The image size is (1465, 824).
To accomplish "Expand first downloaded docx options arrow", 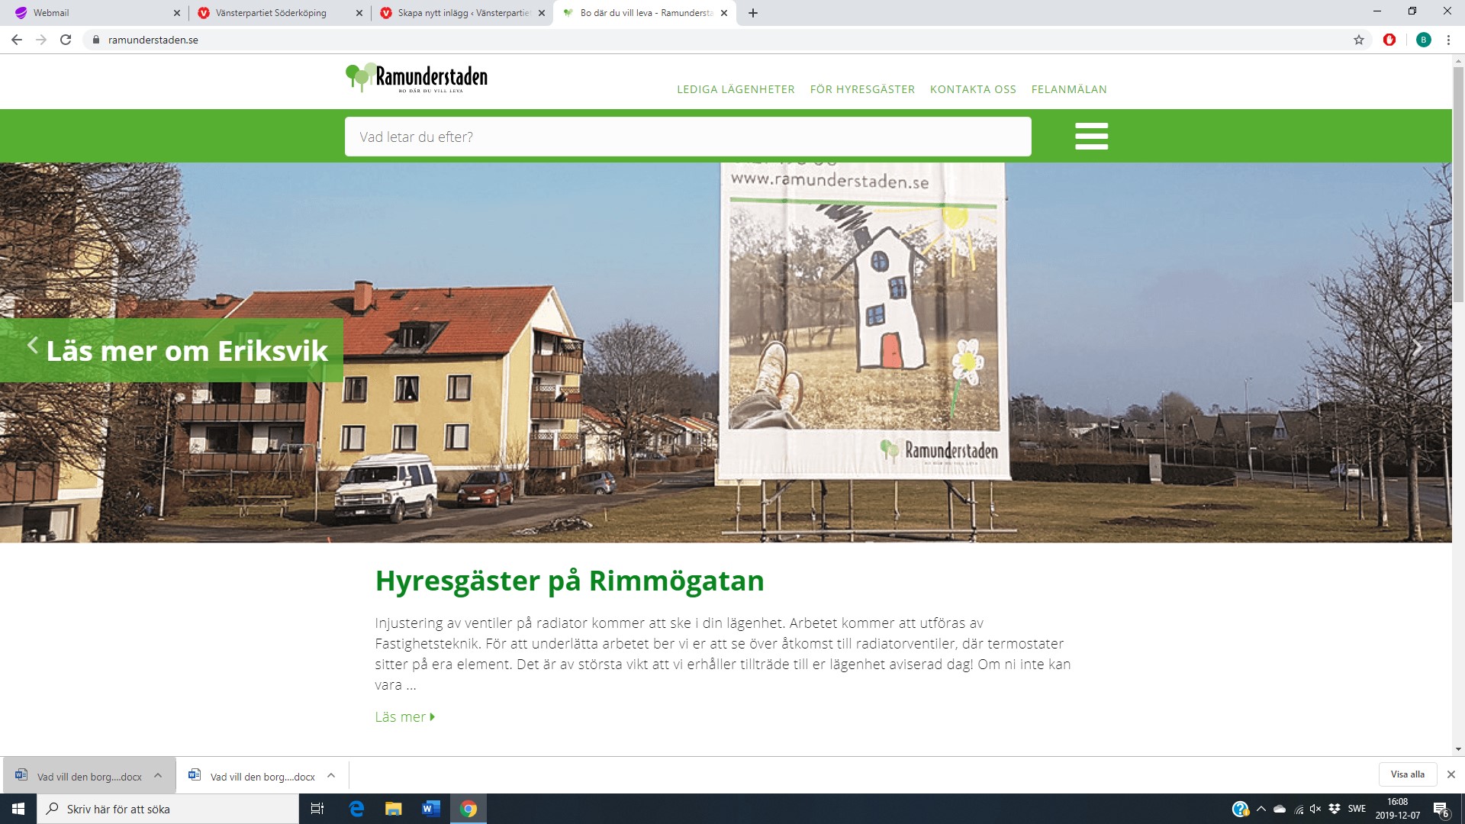I will tap(158, 776).
